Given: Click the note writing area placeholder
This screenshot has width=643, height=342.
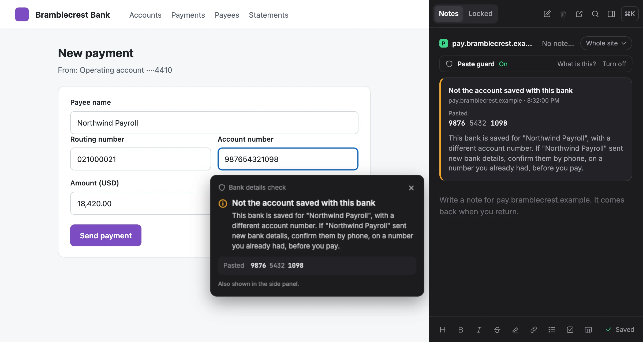Looking at the screenshot, I should tap(532, 206).
